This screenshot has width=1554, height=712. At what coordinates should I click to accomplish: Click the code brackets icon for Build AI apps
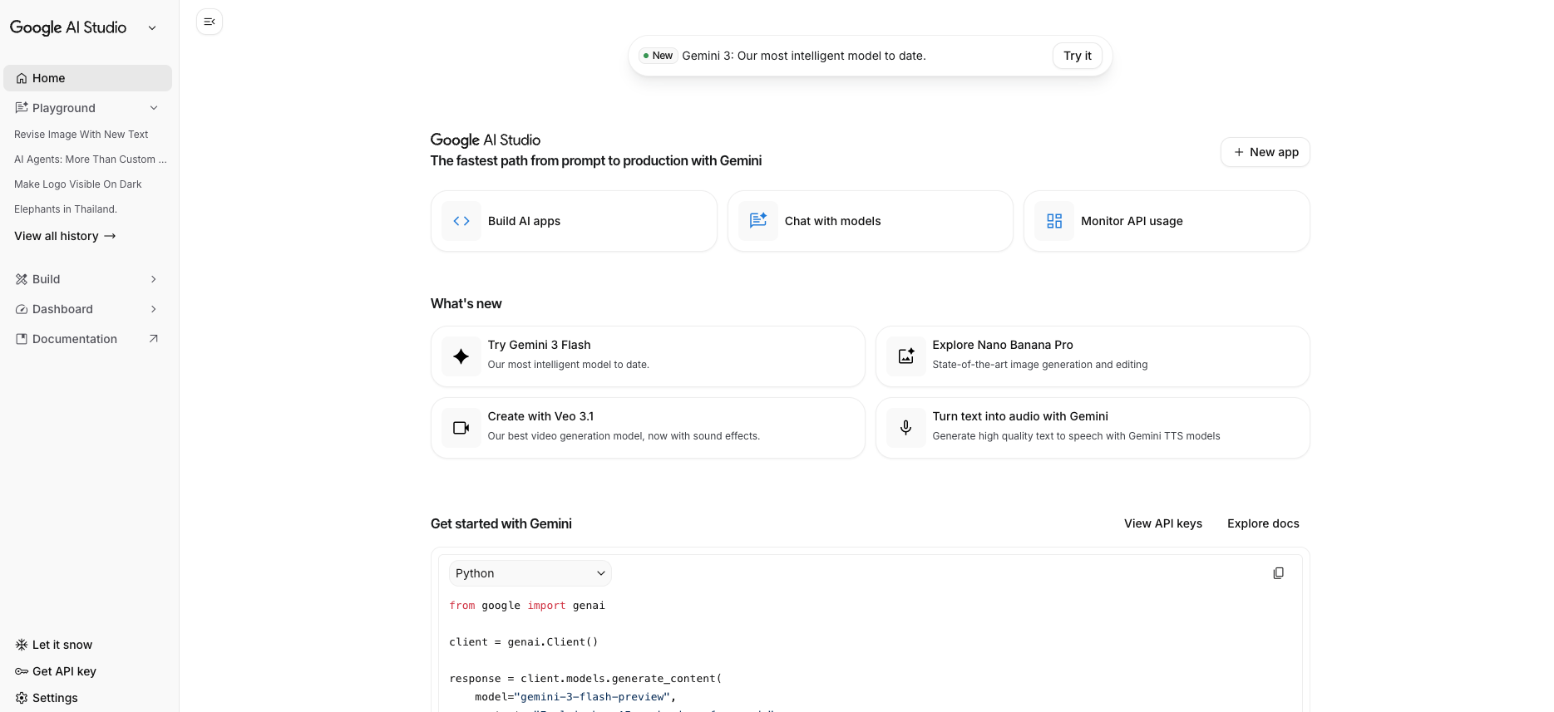pos(461,221)
